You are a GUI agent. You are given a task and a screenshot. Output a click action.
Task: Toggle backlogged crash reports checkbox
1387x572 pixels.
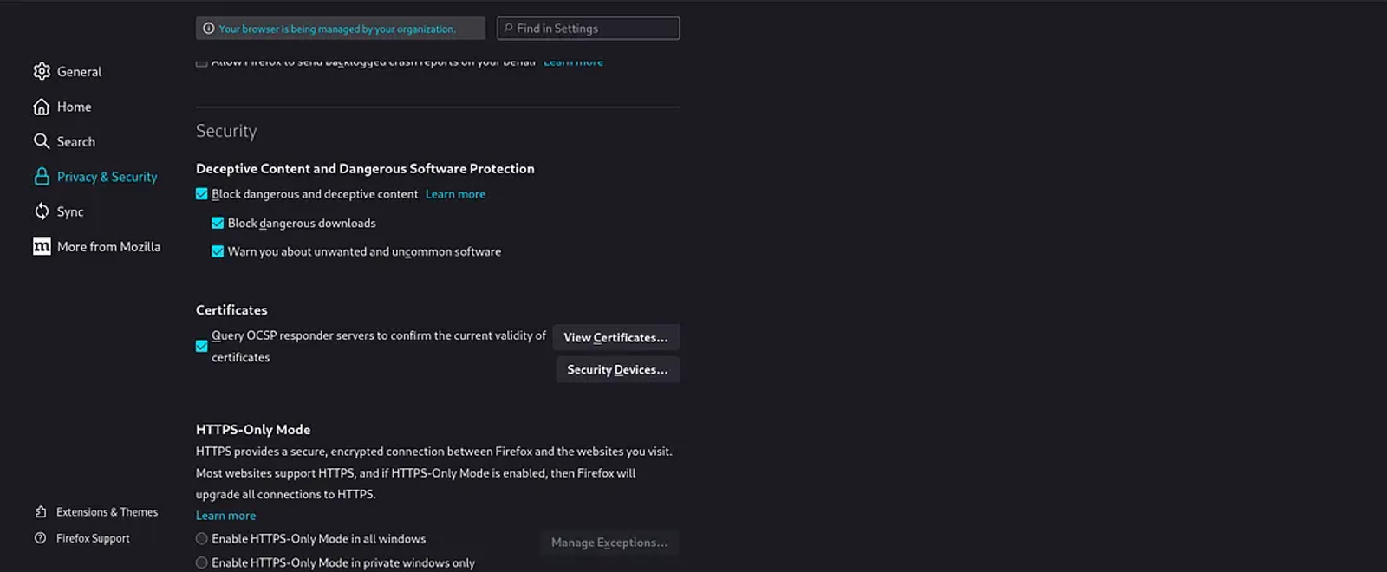click(202, 62)
